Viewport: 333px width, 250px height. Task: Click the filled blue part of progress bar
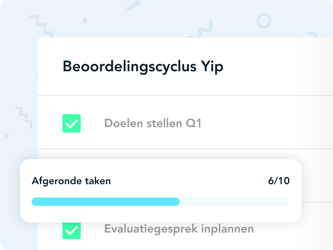tap(104, 202)
